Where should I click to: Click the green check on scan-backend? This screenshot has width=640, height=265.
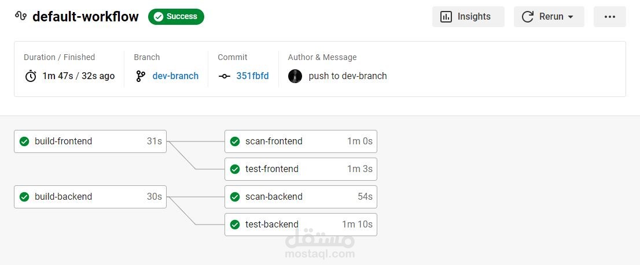(x=235, y=197)
